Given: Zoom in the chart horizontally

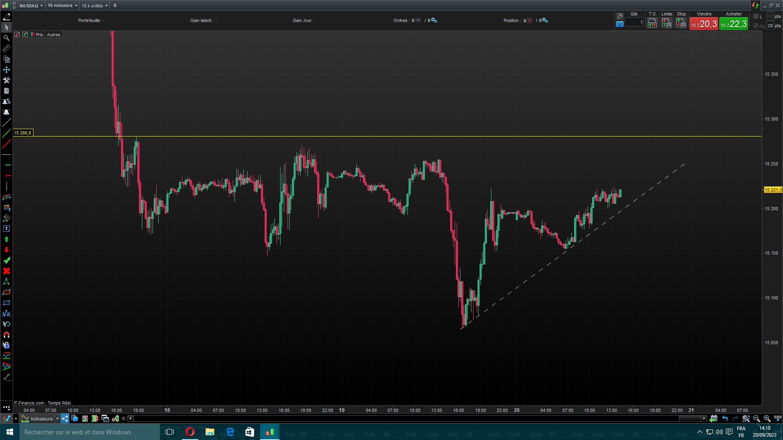Looking at the screenshot, I should coord(767,418).
